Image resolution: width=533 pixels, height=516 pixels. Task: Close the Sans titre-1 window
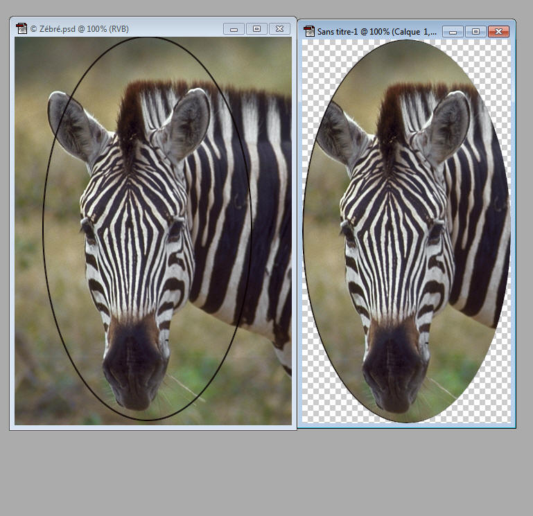coord(498,32)
